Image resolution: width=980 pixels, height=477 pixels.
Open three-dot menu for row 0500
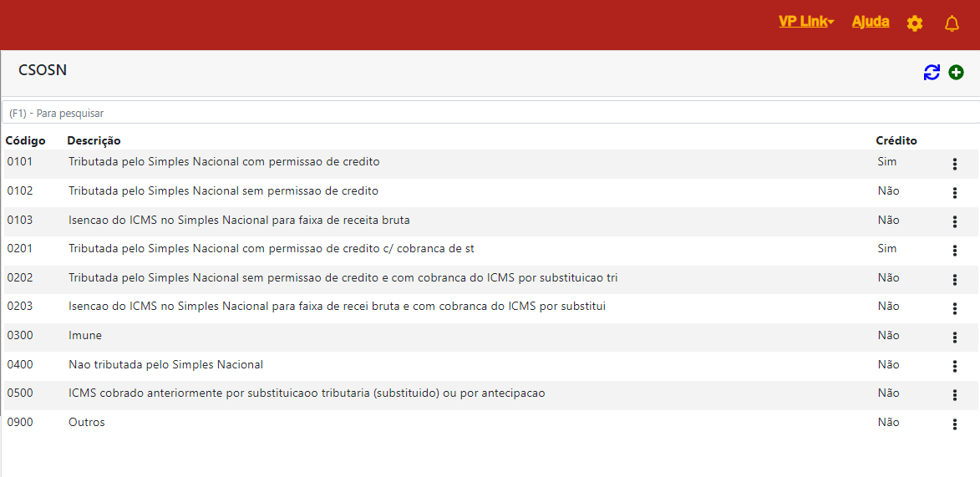click(x=954, y=395)
